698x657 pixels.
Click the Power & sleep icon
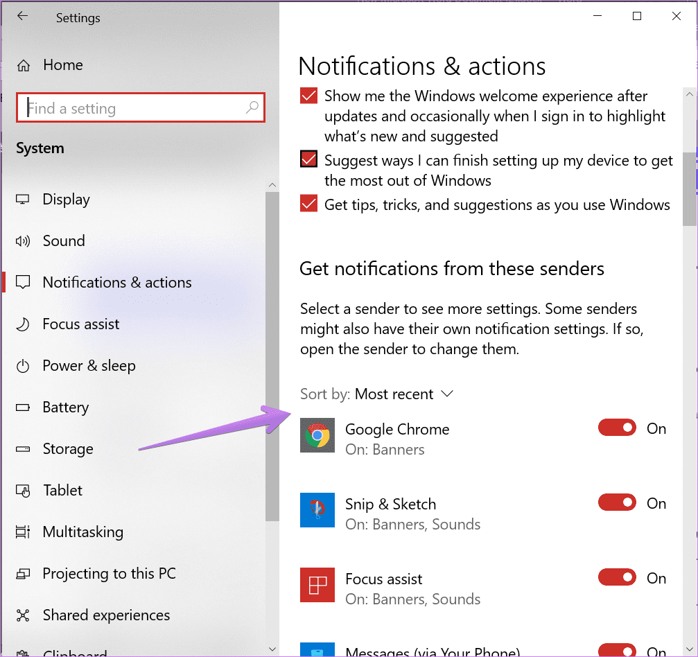coord(23,366)
